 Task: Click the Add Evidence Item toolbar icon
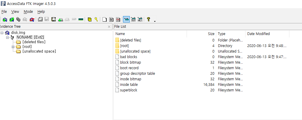click(5, 19)
